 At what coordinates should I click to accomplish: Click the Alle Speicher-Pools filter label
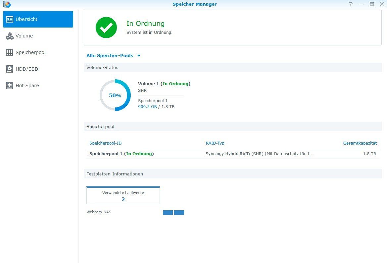110,56
